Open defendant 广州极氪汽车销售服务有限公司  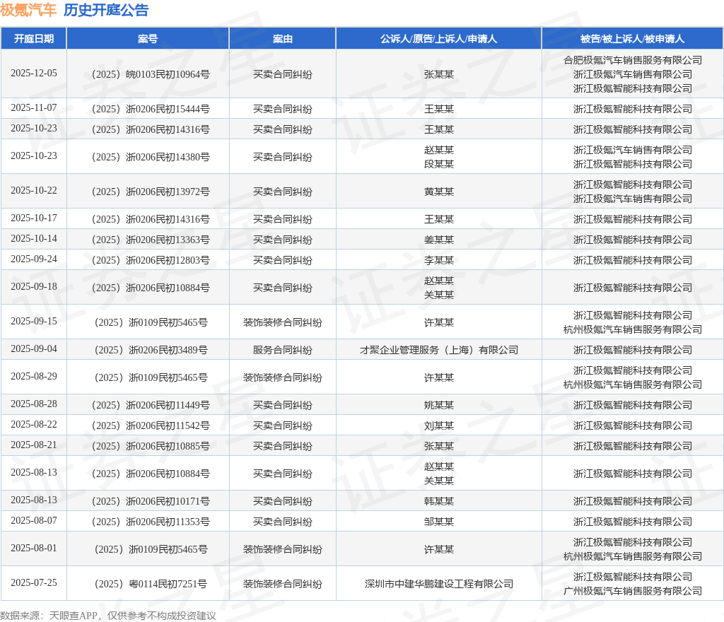(x=632, y=591)
